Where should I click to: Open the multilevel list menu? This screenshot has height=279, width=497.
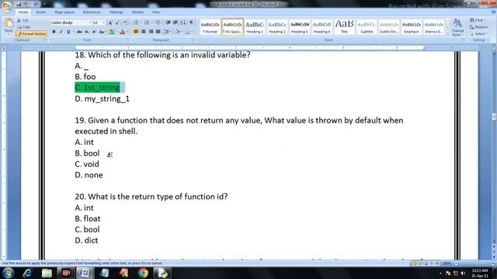(x=158, y=22)
